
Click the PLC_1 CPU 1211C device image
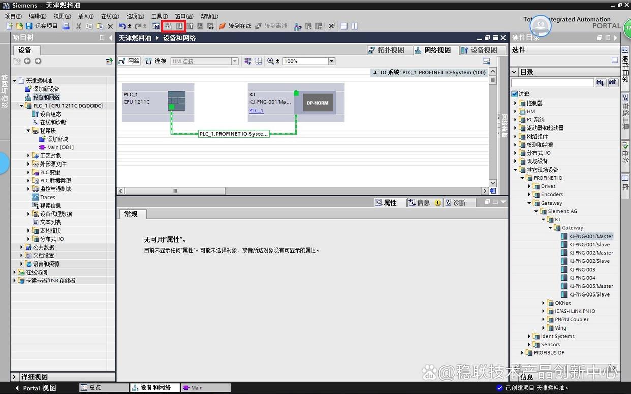[176, 101]
